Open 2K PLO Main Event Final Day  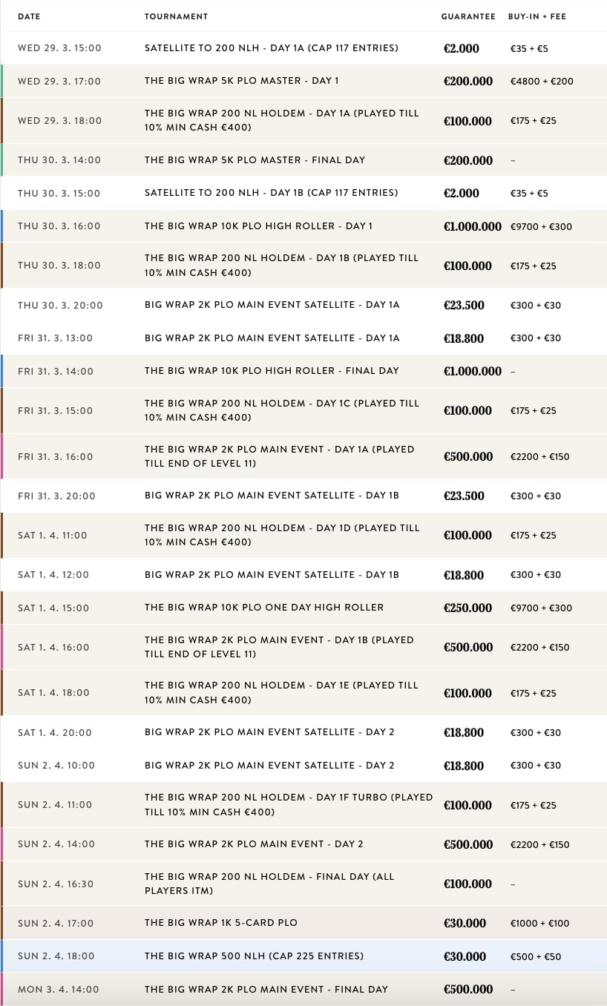[266, 989]
